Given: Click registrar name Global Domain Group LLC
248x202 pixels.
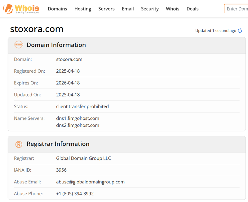Looking at the screenshot, I should point(83,158).
